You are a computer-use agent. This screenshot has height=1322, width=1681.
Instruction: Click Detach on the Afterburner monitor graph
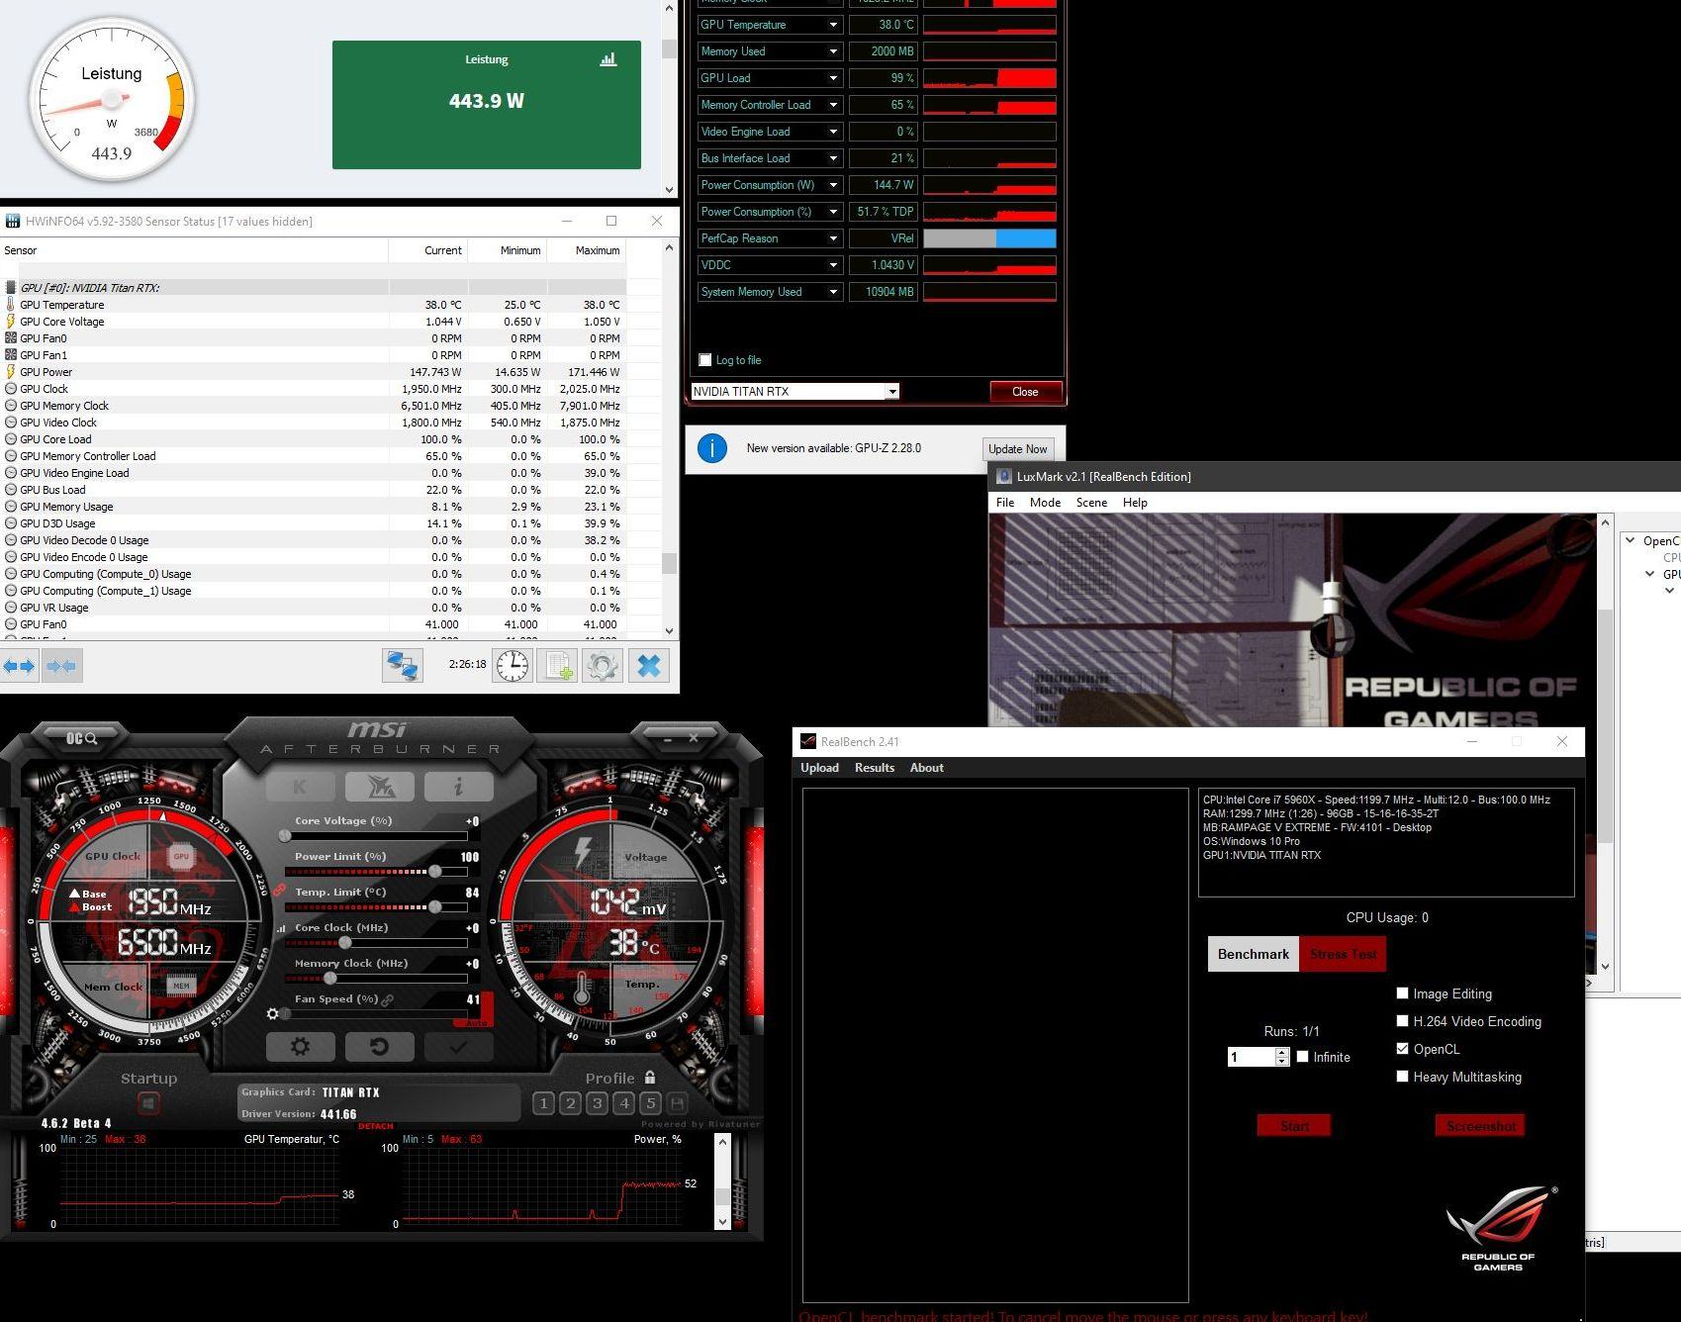pyautogui.click(x=376, y=1126)
